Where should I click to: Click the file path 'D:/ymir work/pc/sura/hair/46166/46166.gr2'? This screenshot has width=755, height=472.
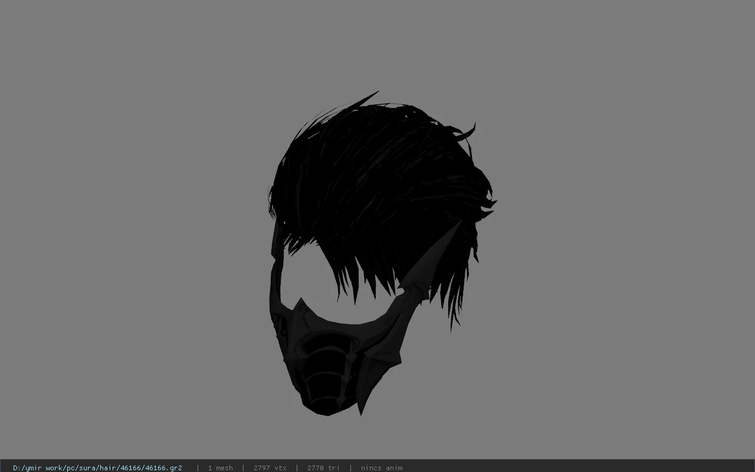pyautogui.click(x=97, y=468)
